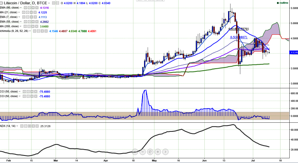Expand EMA (90, close) dropdown arrow
298x163 pixels.
[21, 8]
